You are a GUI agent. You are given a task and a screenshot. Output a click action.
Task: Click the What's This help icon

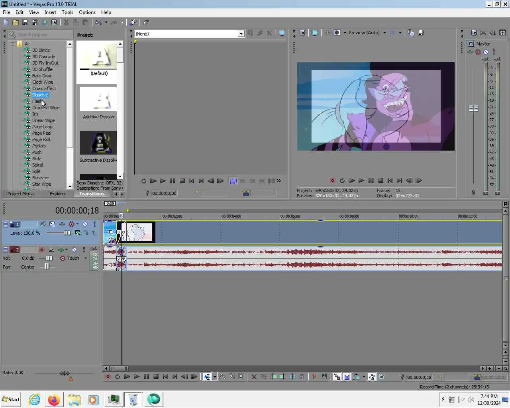[x=146, y=22]
